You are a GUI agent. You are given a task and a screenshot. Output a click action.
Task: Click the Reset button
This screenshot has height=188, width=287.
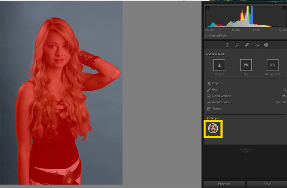click(267, 184)
